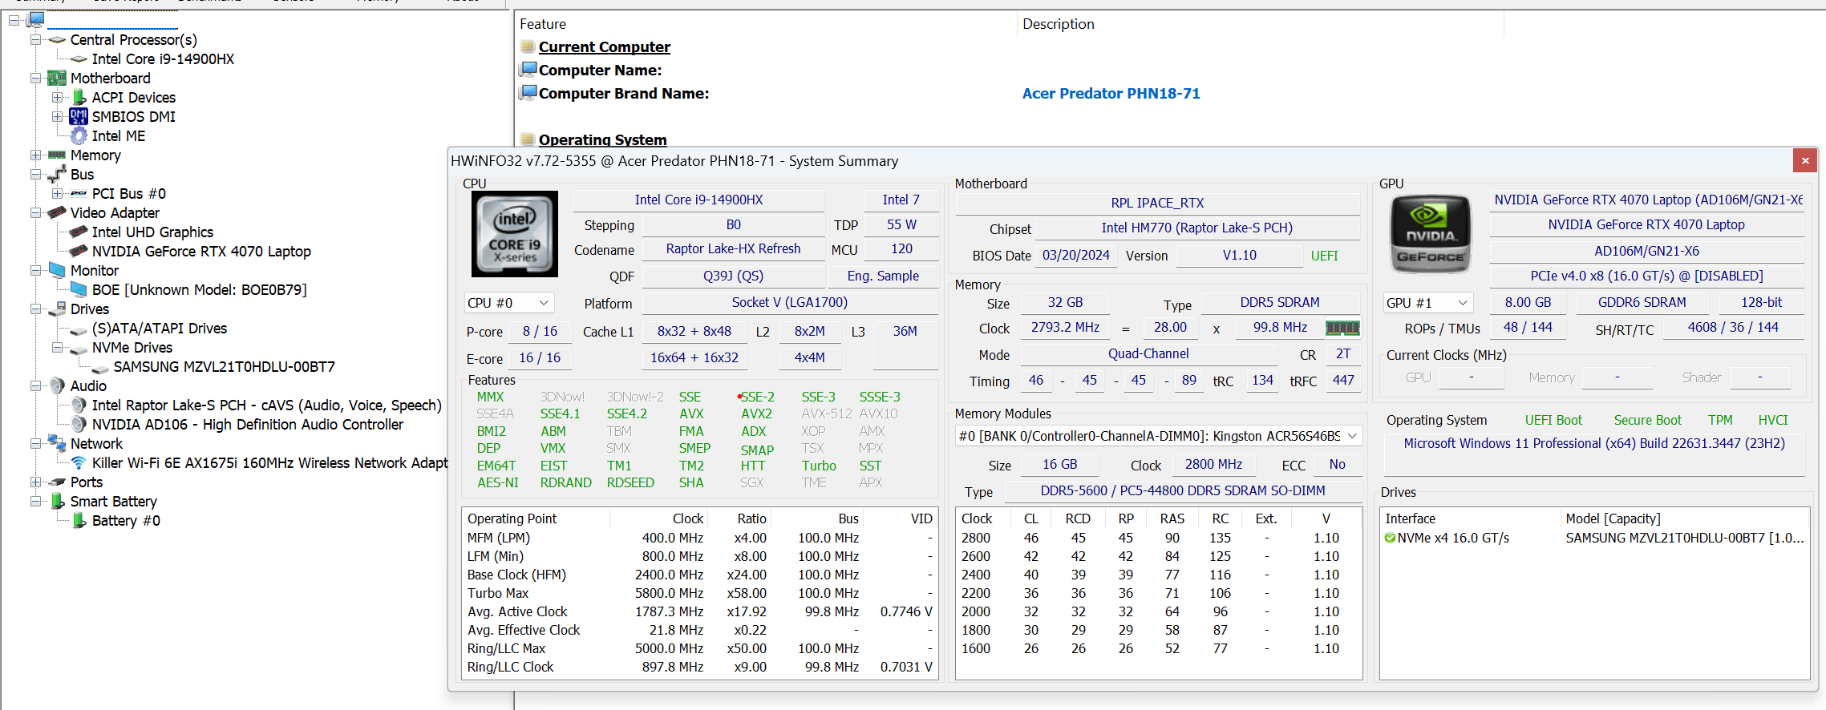
Task: Click the Intel ME icon
Action: click(x=79, y=136)
